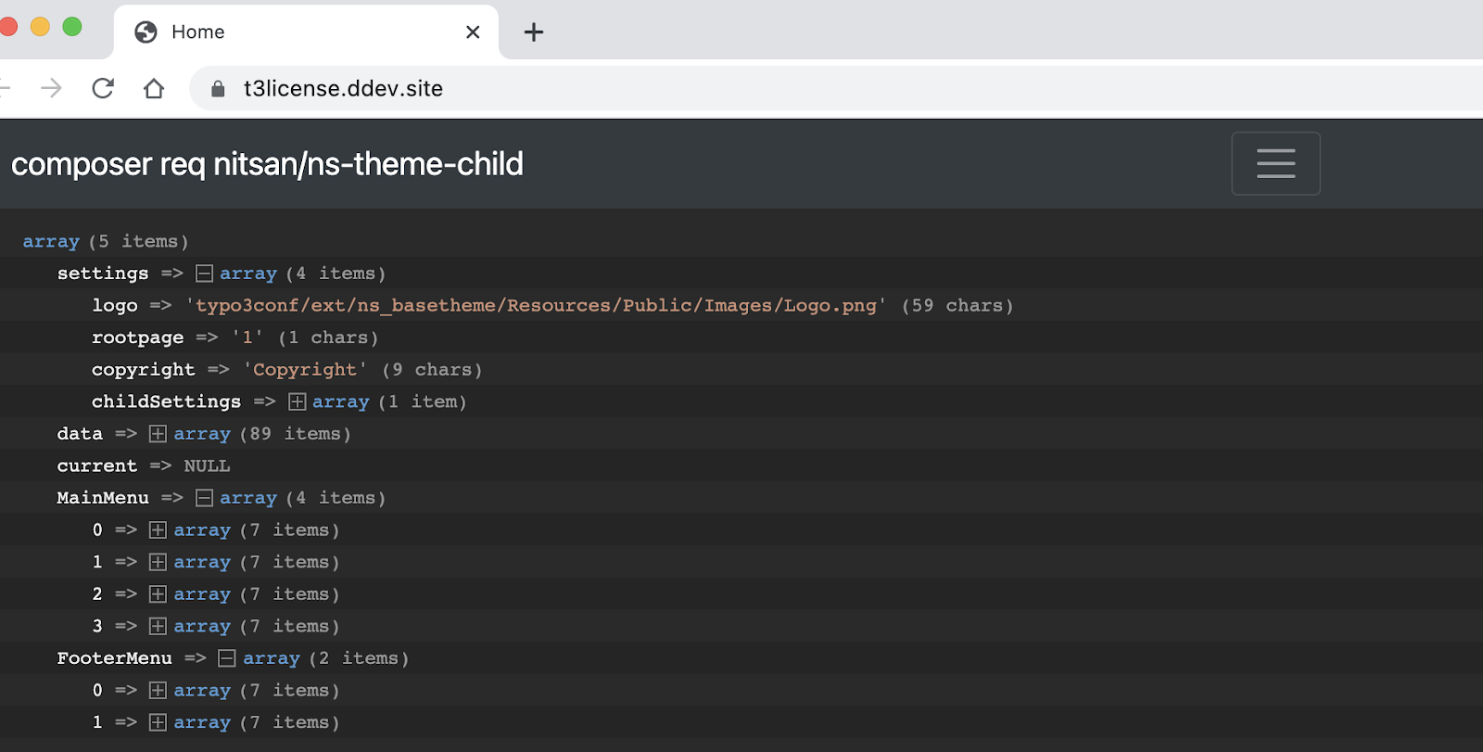Go to the browser home page
This screenshot has height=752, width=1483.
(154, 88)
